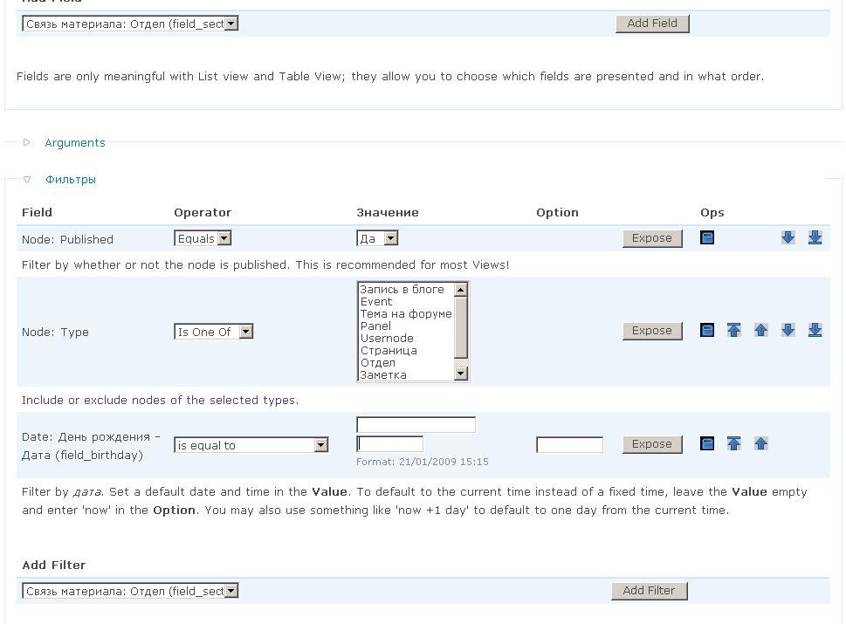This screenshot has height=624, width=846.
Task: Delete the Node: Published filter
Action: coord(707,237)
